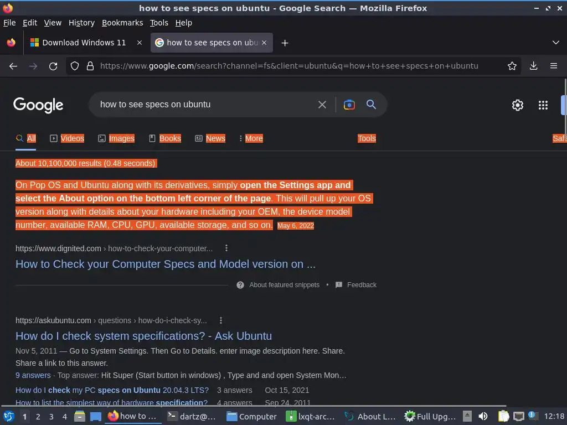
Task: Open the File menu
Action: 9,23
